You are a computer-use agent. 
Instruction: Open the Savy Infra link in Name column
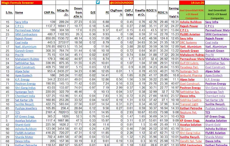[x=21, y=22]
